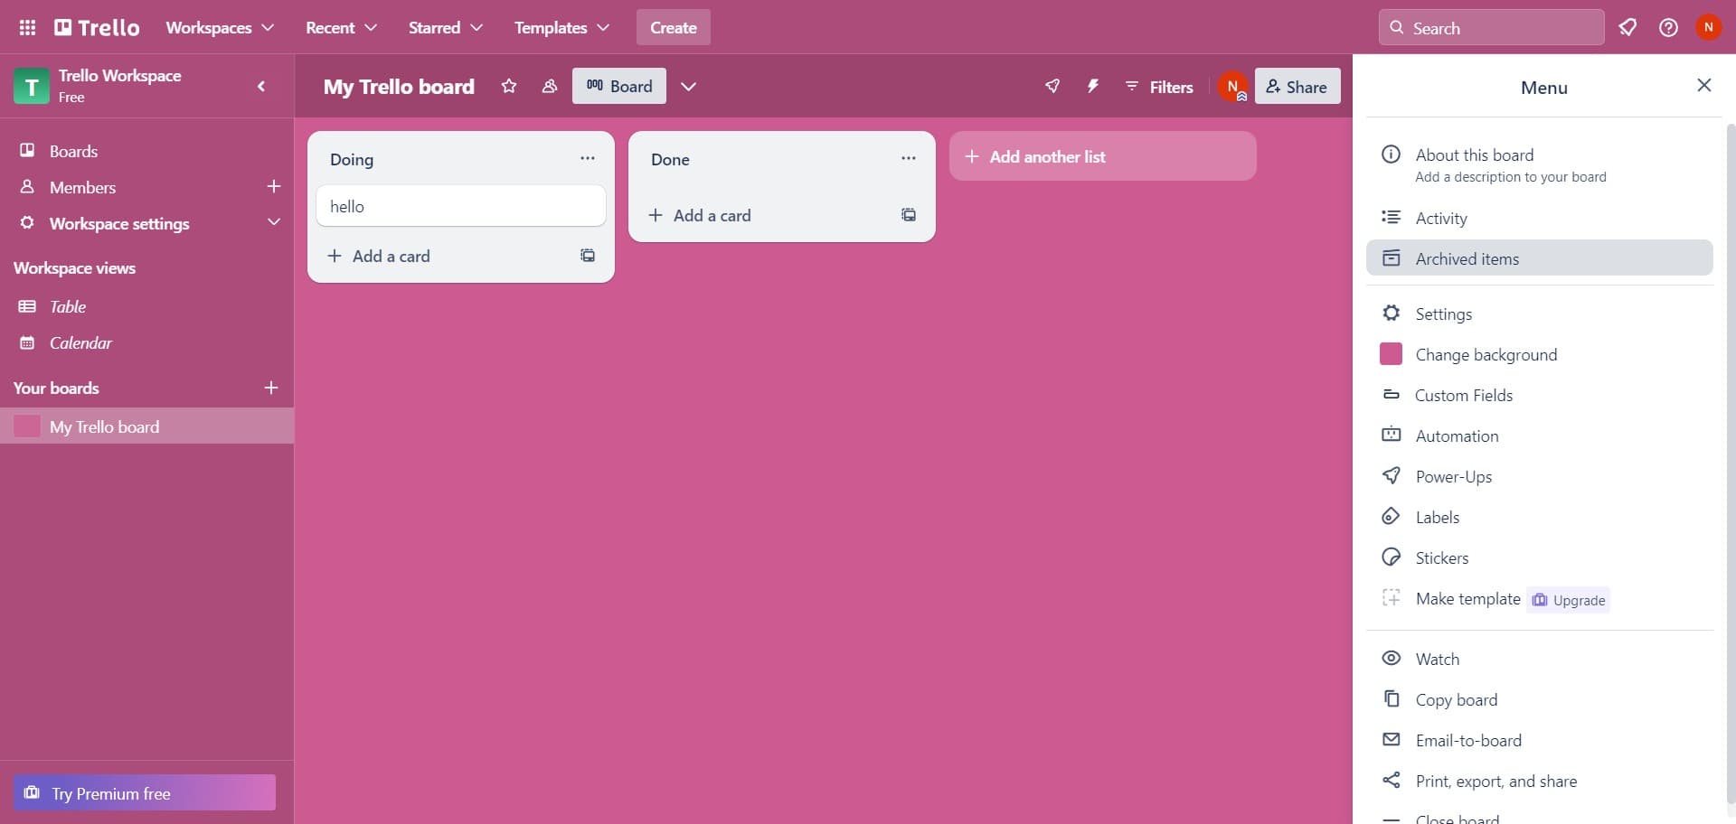Open Power-Ups rocket icon in board header
Image resolution: width=1736 pixels, height=824 pixels.
pos(1052,87)
